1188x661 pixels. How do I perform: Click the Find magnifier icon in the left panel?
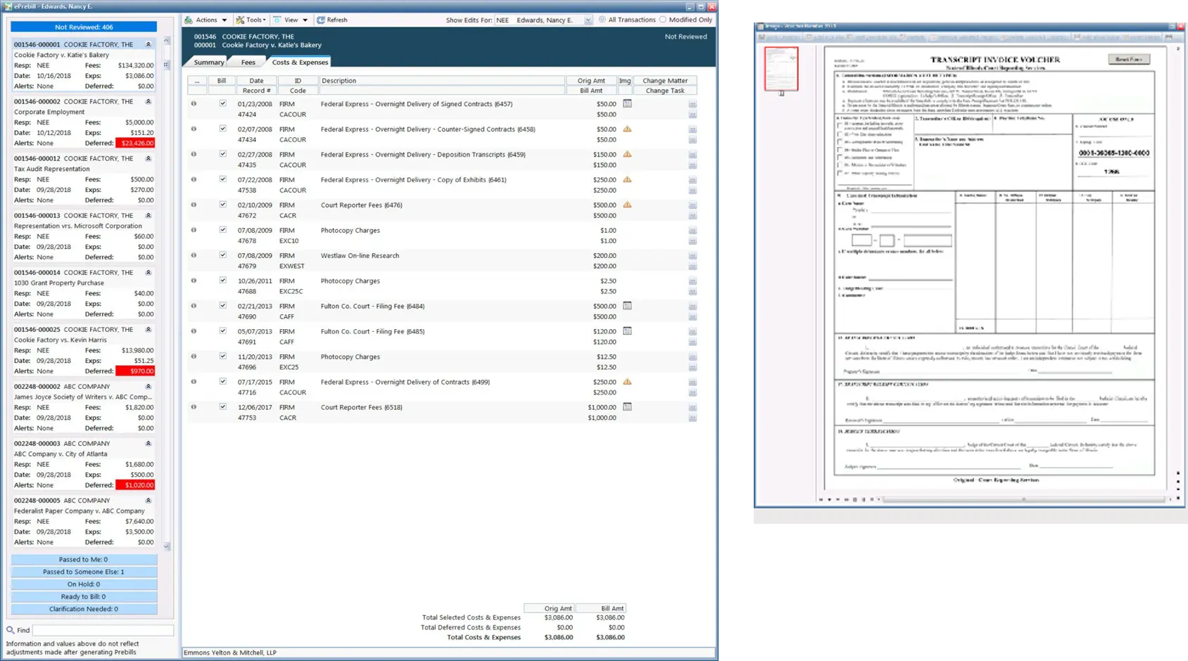point(10,629)
